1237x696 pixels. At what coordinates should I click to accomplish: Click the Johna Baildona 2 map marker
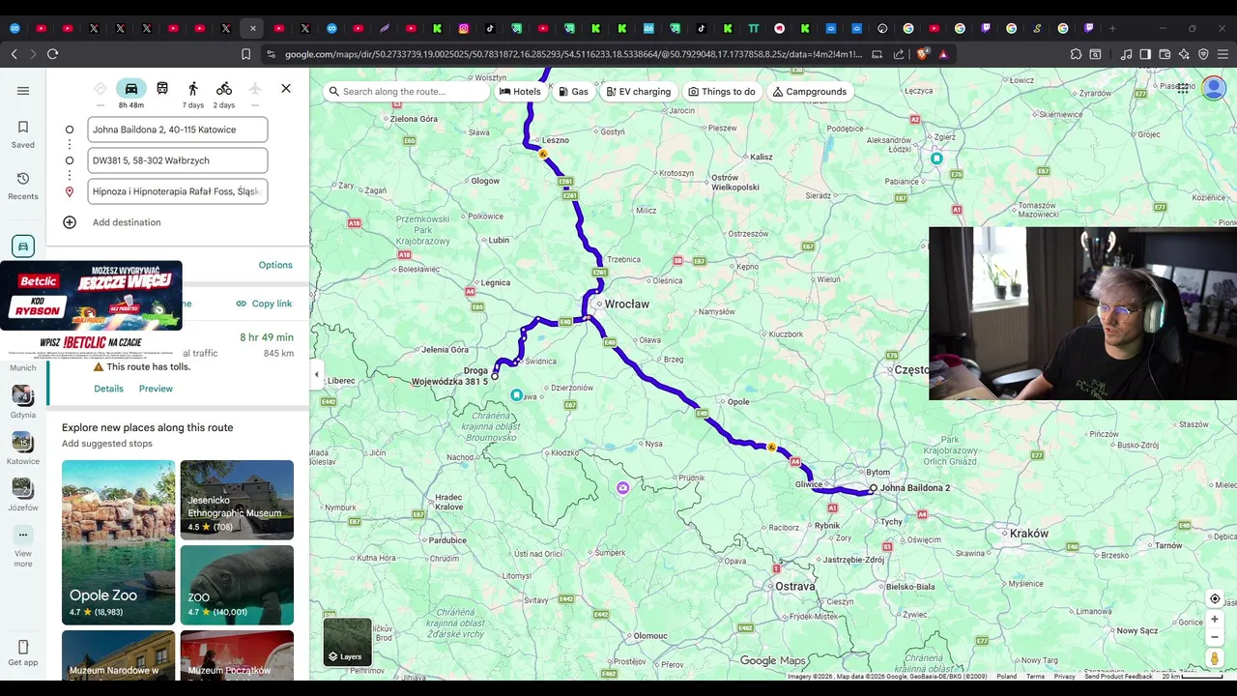pyautogui.click(x=874, y=488)
